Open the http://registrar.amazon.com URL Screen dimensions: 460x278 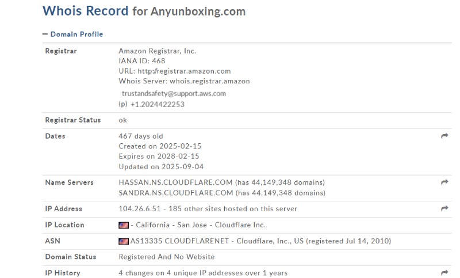pyautogui.click(x=184, y=71)
